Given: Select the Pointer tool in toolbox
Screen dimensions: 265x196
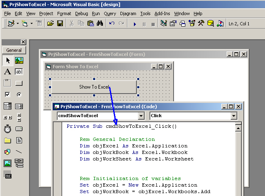Looking at the screenshot, I should point(8,60).
